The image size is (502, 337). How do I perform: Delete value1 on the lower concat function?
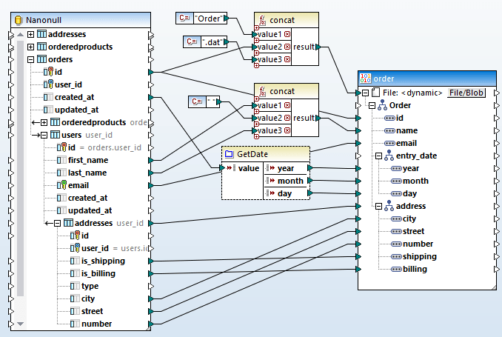287,105
